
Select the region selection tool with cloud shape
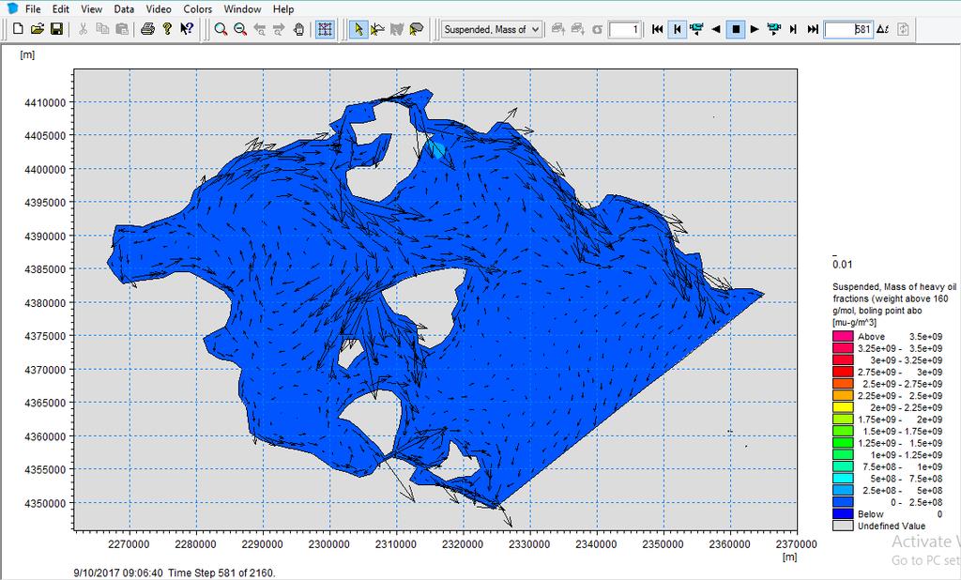(x=417, y=29)
